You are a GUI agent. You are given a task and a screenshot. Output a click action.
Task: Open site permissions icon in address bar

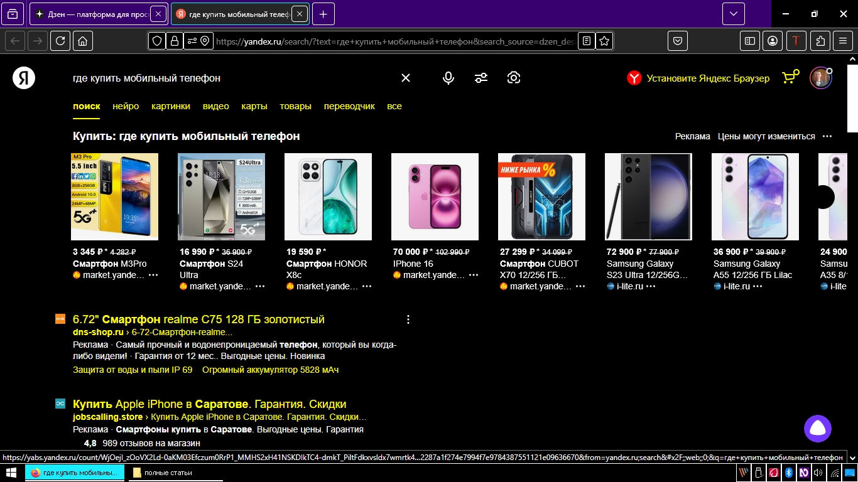coord(198,41)
